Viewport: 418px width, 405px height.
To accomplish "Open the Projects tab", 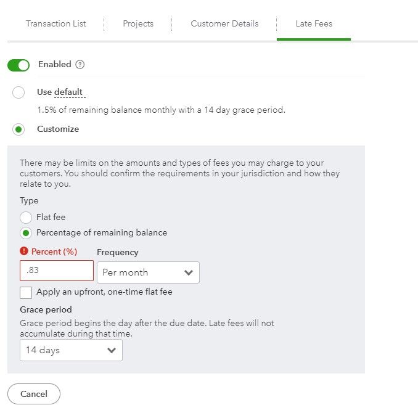I will [x=138, y=24].
